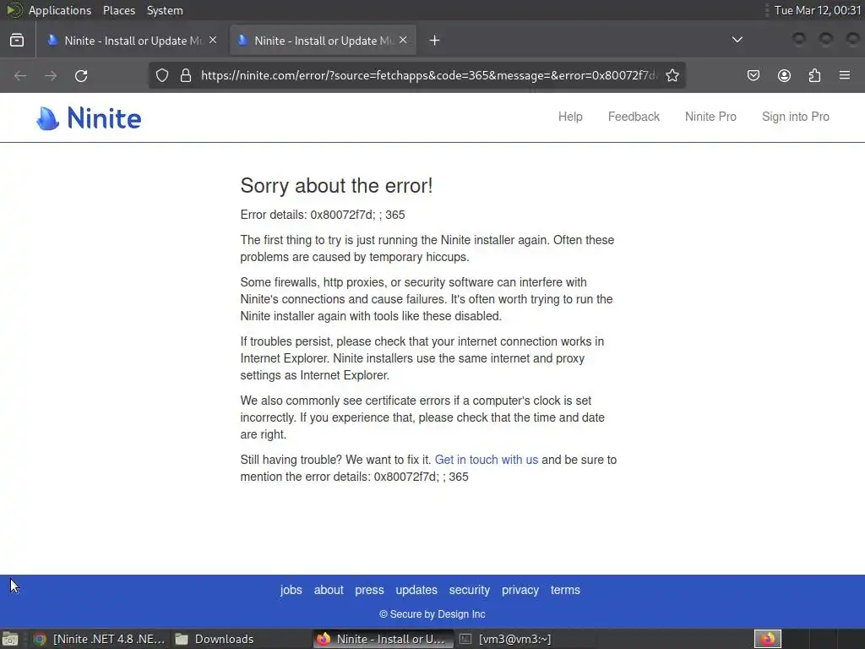Open the Places menu

(119, 10)
